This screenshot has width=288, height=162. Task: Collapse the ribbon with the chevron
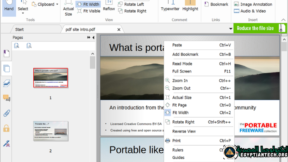pos(283,19)
